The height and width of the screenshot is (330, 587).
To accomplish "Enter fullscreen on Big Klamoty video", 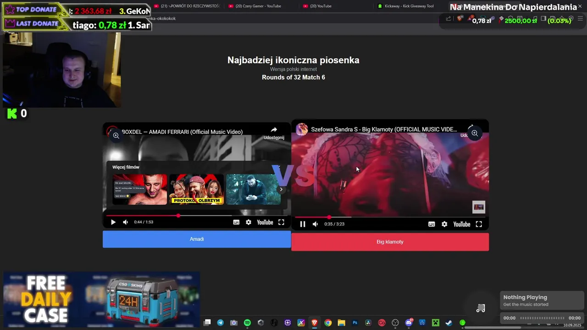I will pos(479,224).
